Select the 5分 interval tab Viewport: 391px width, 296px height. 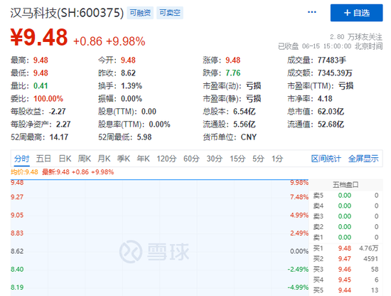point(258,159)
